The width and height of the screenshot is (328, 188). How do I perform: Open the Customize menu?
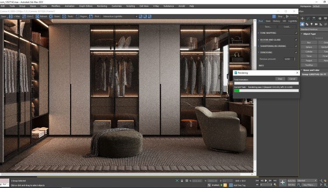[116, 6]
